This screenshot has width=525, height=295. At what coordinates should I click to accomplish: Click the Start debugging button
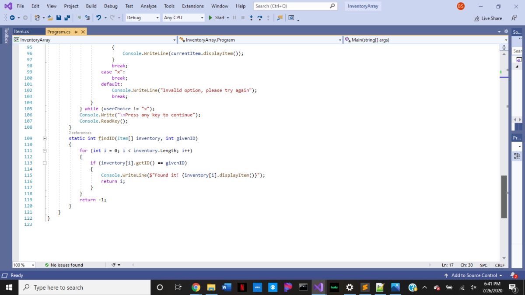(216, 18)
